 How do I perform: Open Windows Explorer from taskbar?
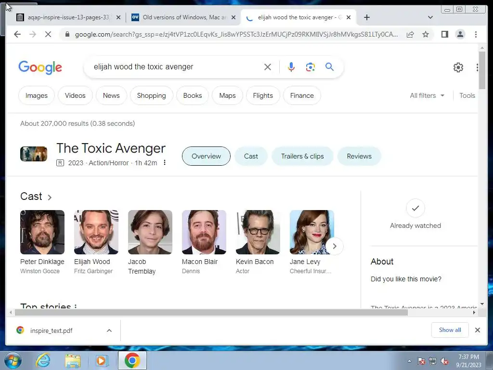pyautogui.click(x=73, y=360)
